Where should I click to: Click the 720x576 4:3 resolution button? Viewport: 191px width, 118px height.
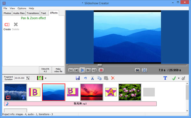(45, 70)
